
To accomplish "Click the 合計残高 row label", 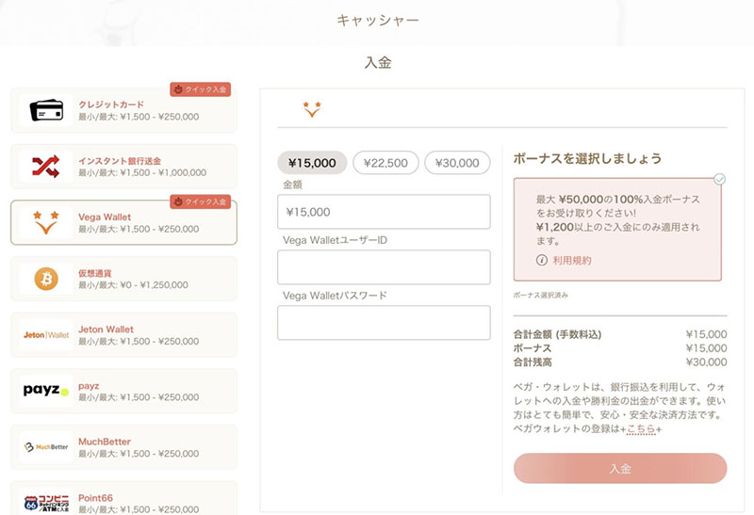I will coord(533,362).
